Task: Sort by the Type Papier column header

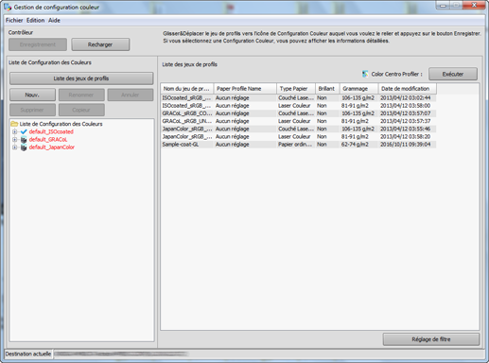Action: coord(296,89)
